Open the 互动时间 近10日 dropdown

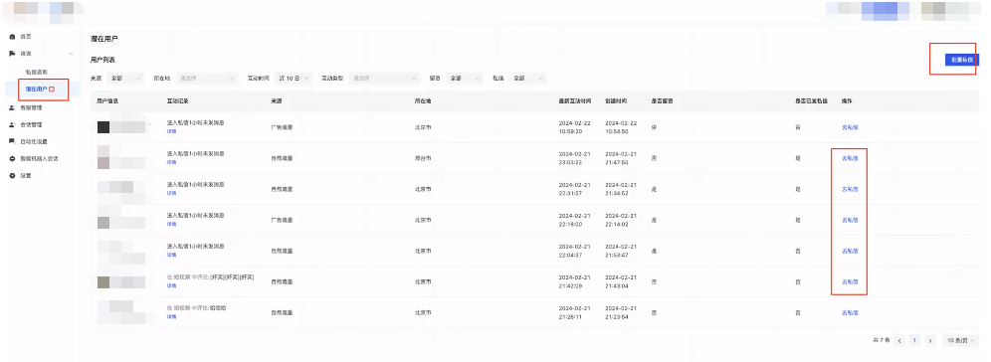(x=295, y=79)
